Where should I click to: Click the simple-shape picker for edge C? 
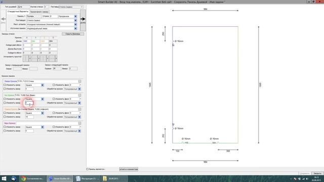tap(44, 59)
